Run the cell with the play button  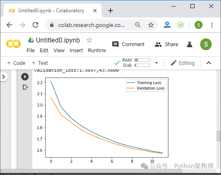(x=25, y=77)
